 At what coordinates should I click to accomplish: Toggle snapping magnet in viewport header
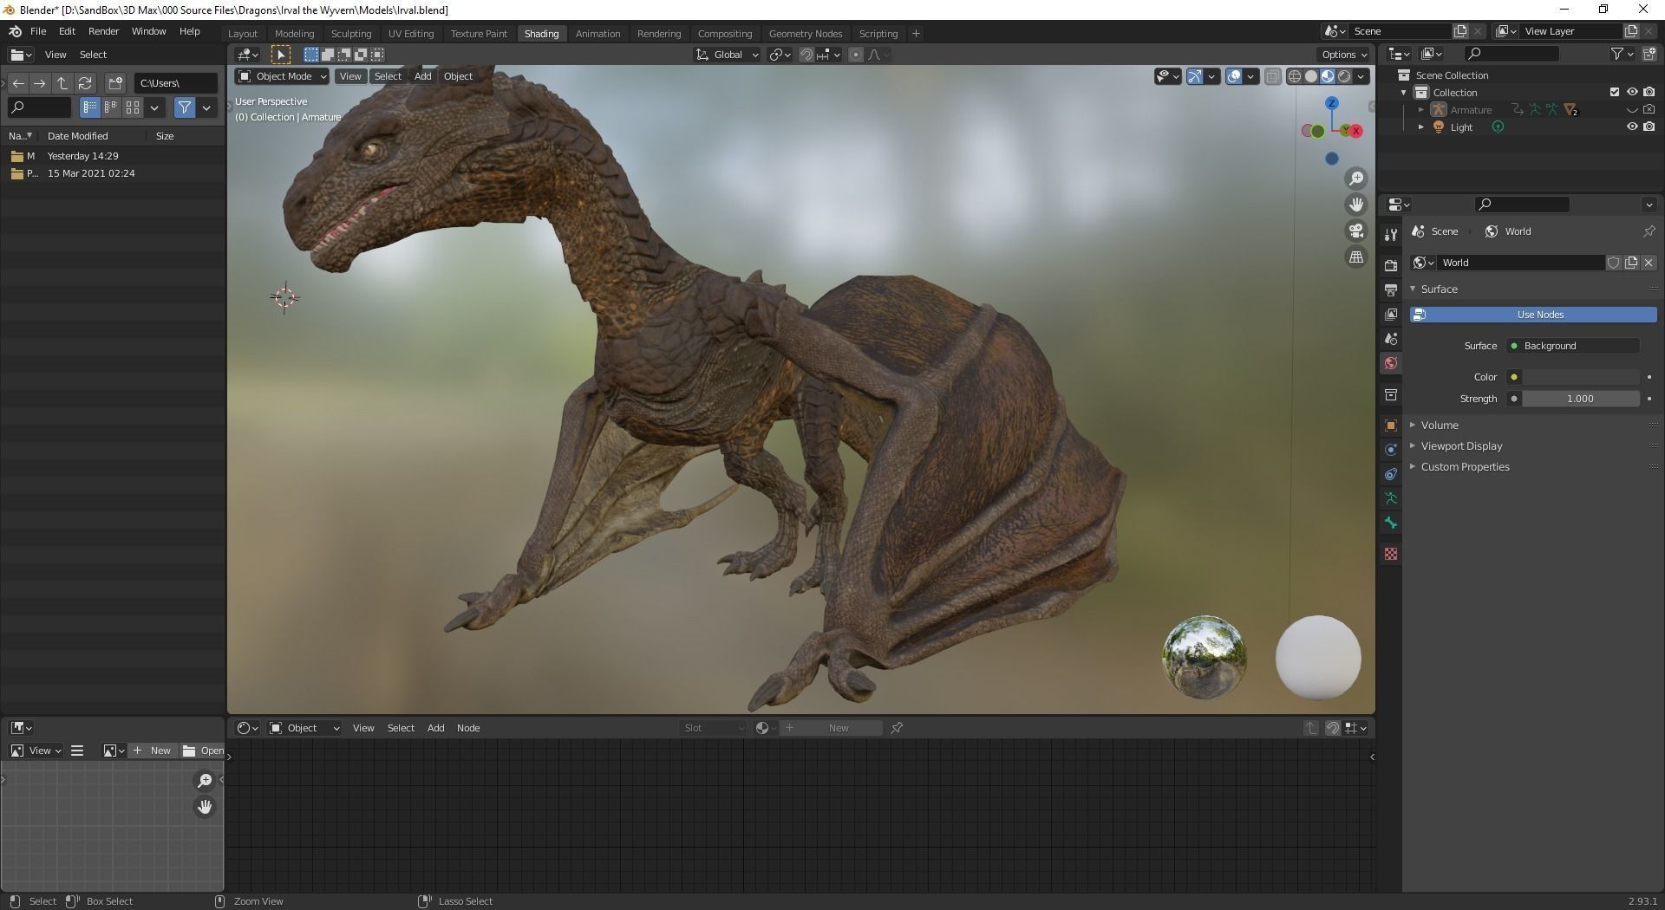tap(806, 55)
